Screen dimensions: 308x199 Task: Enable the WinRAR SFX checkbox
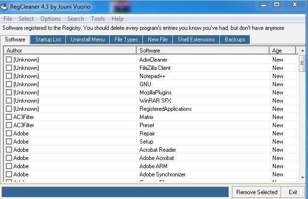point(9,101)
